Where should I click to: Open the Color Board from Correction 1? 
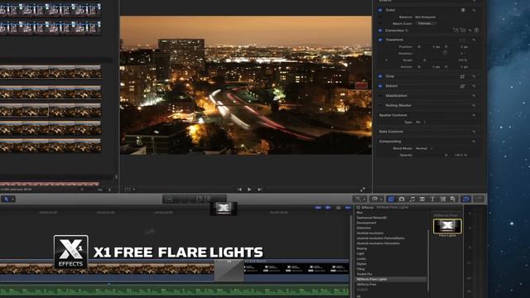pyautogui.click(x=476, y=31)
